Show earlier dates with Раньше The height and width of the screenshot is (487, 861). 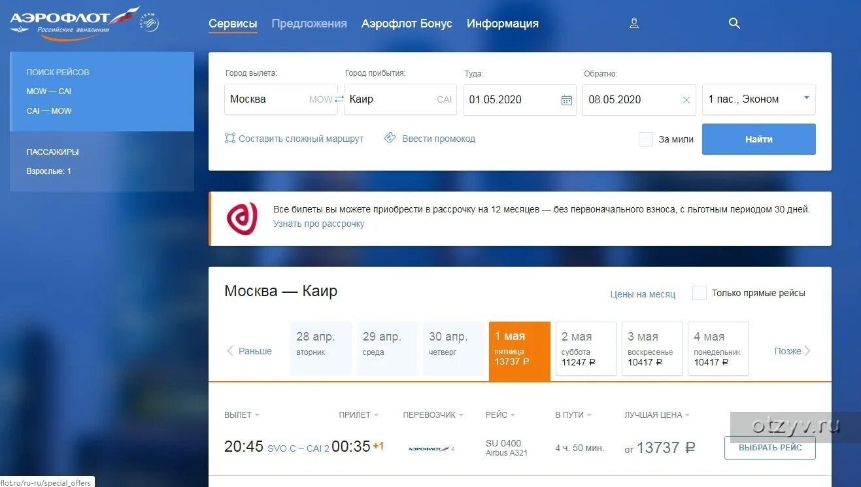(x=249, y=351)
